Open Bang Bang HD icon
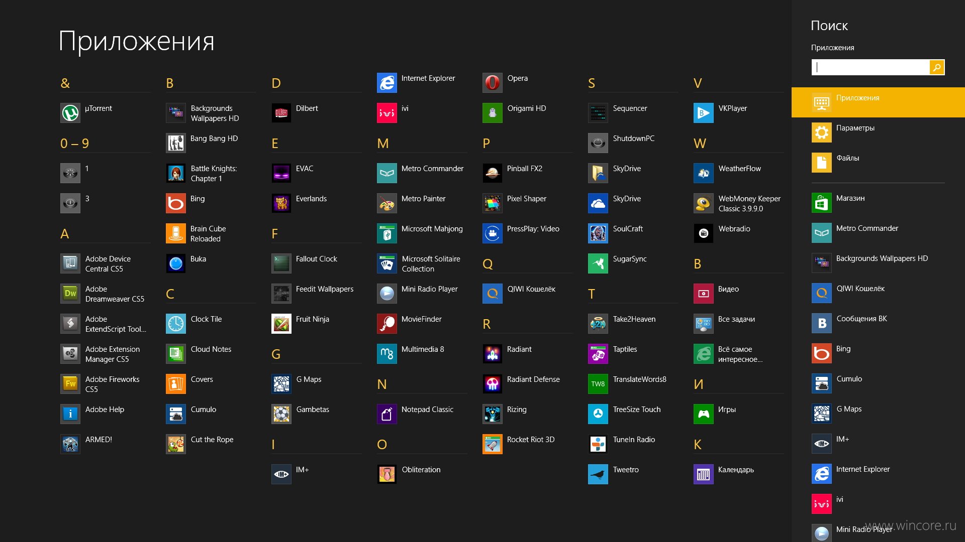Screen dimensions: 965x542 coord(176,143)
